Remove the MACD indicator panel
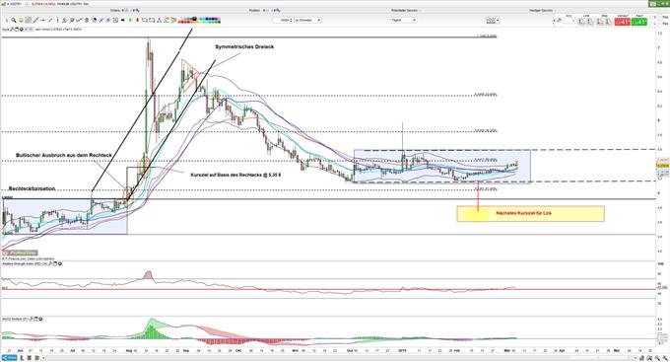The height and width of the screenshot is (362, 670). coord(40,319)
